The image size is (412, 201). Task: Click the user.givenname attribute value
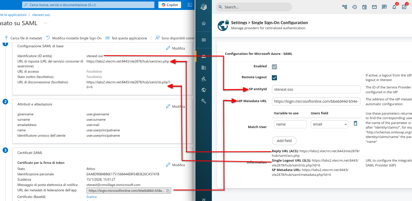pyautogui.click(x=98, y=114)
